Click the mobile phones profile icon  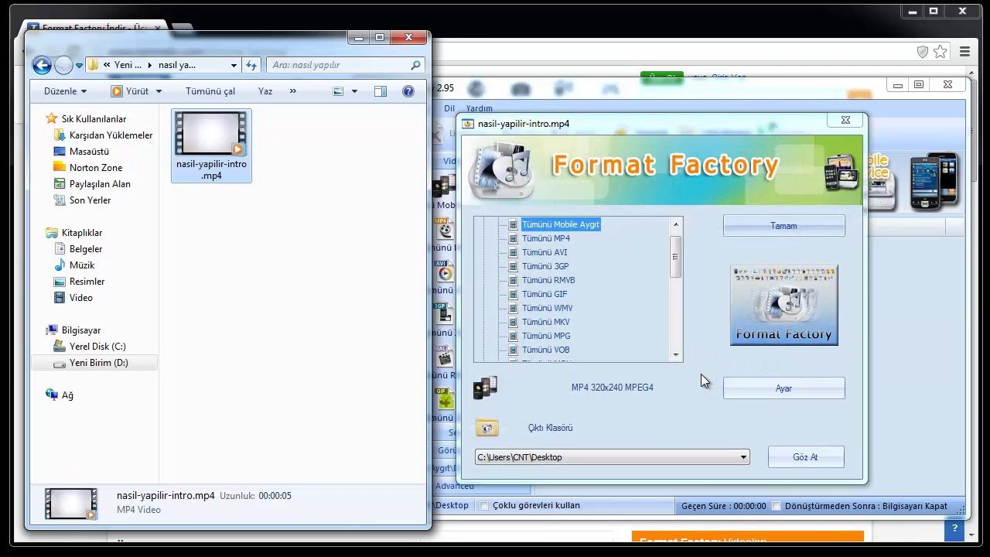click(x=486, y=388)
